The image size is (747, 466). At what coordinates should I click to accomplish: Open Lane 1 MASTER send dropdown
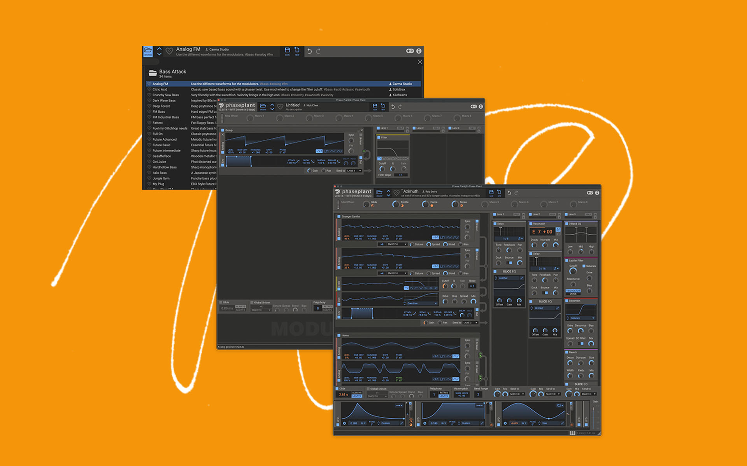tap(517, 394)
